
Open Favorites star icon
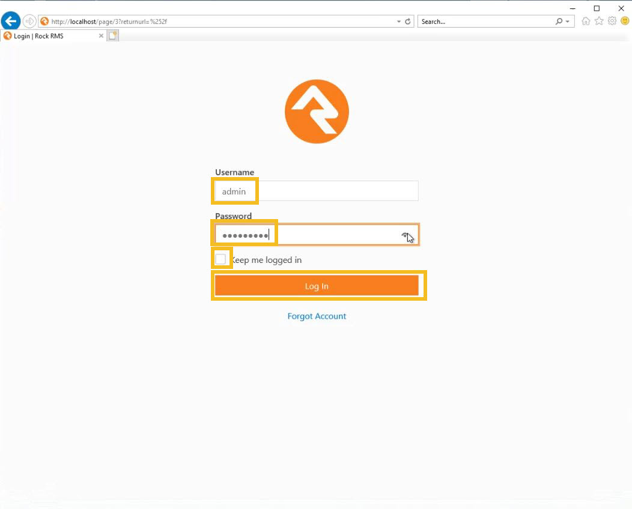click(599, 21)
